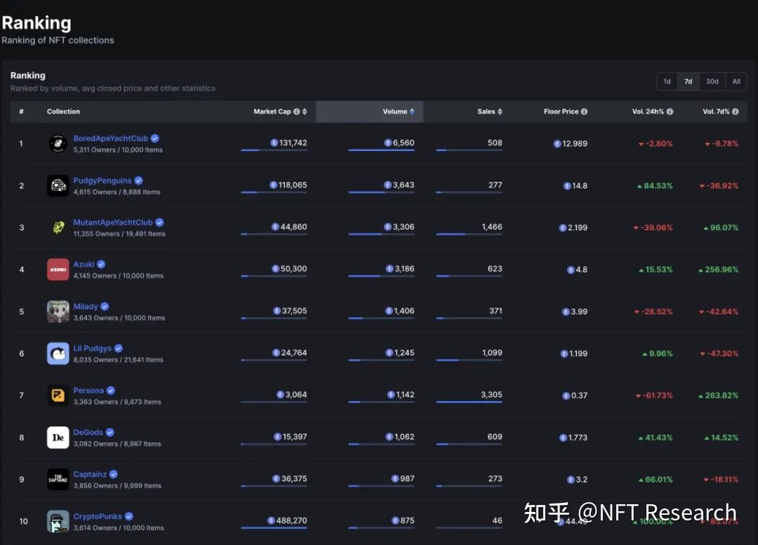Click the CryptoPunks verified badge
The height and width of the screenshot is (545, 758).
pos(129,516)
